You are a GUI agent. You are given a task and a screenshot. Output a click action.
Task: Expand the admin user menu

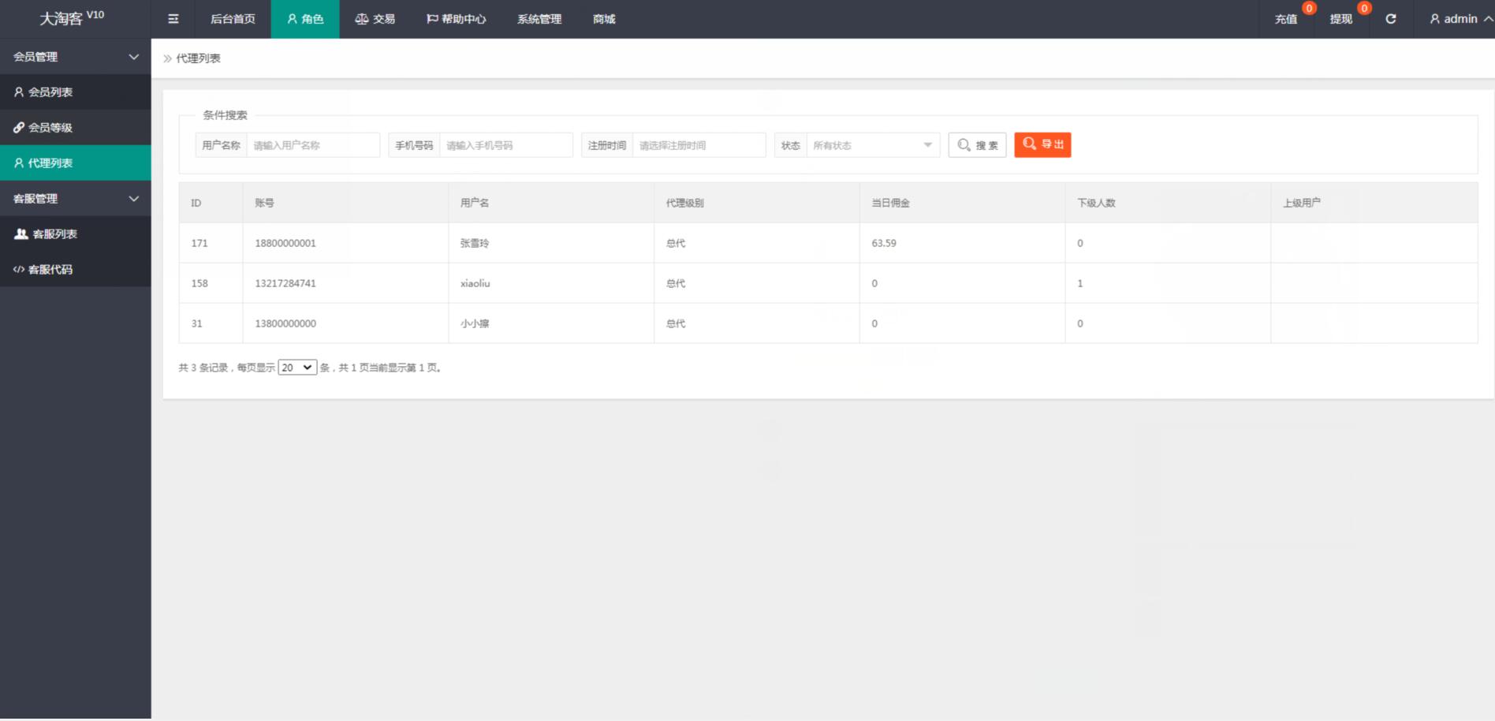(1460, 19)
